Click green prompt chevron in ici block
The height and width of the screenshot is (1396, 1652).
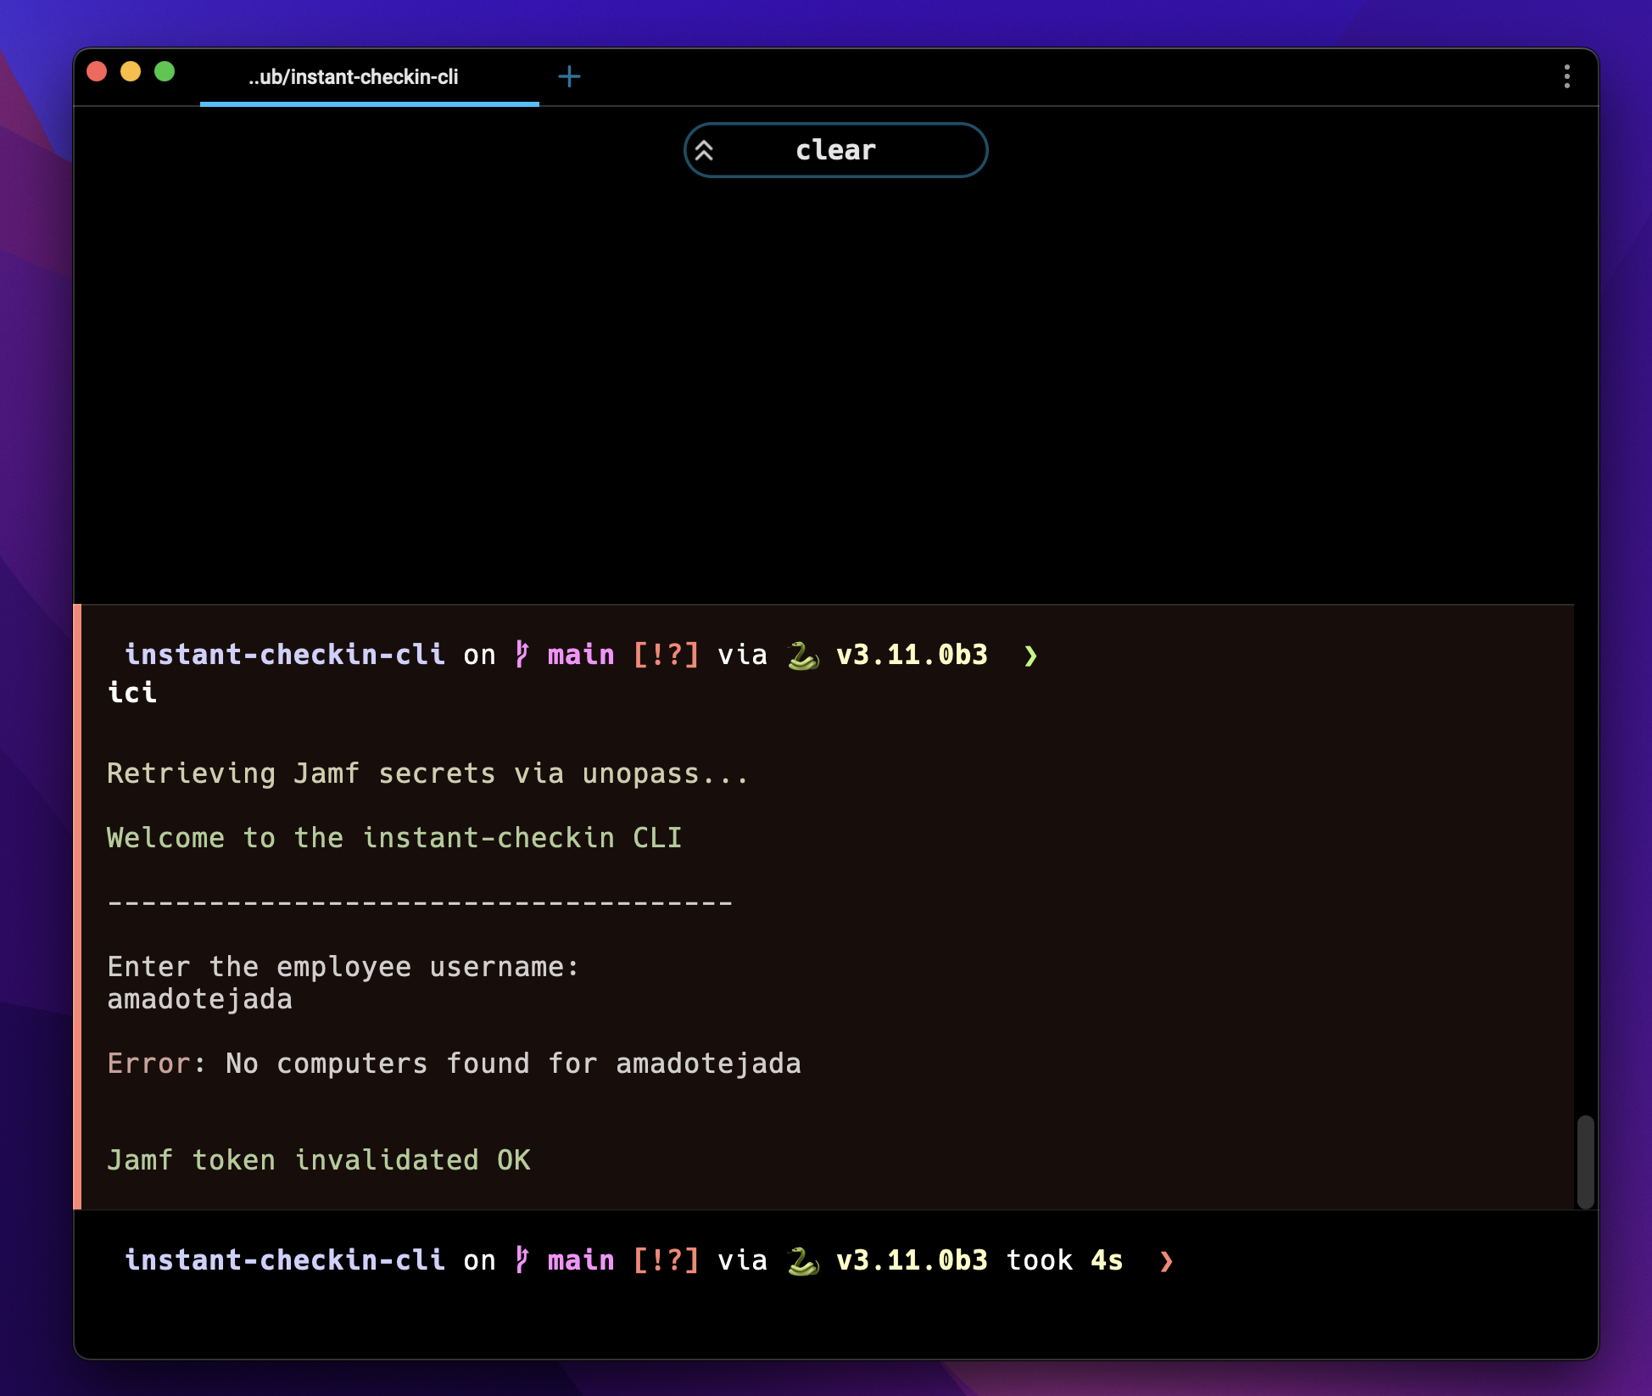[1030, 656]
